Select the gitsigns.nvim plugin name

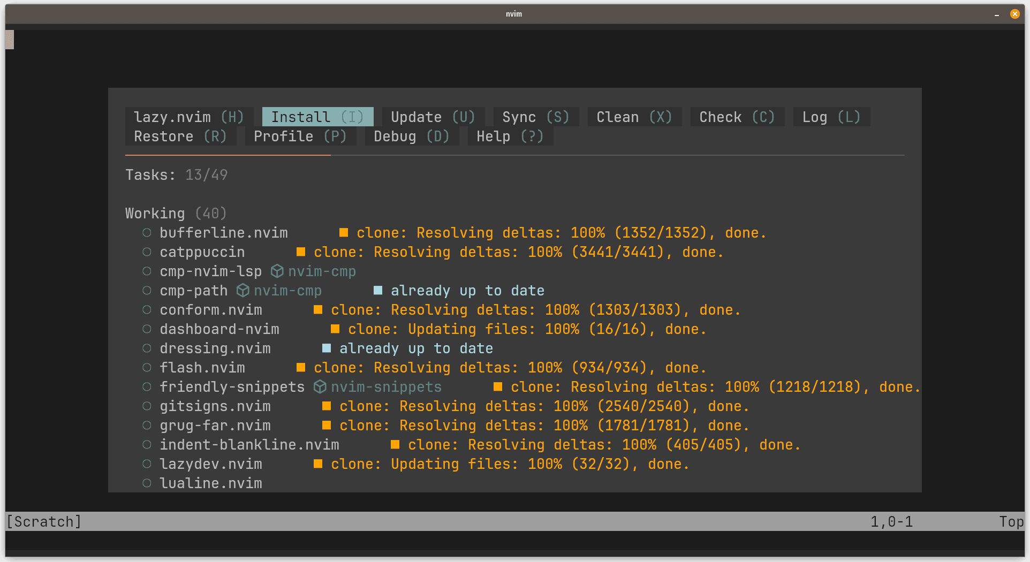click(x=215, y=406)
